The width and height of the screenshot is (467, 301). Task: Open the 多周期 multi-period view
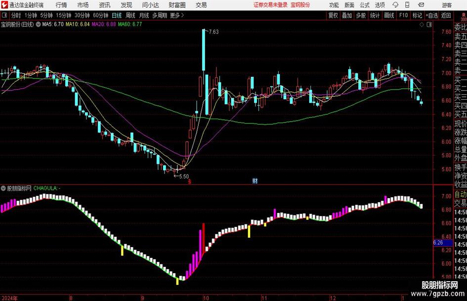click(159, 15)
